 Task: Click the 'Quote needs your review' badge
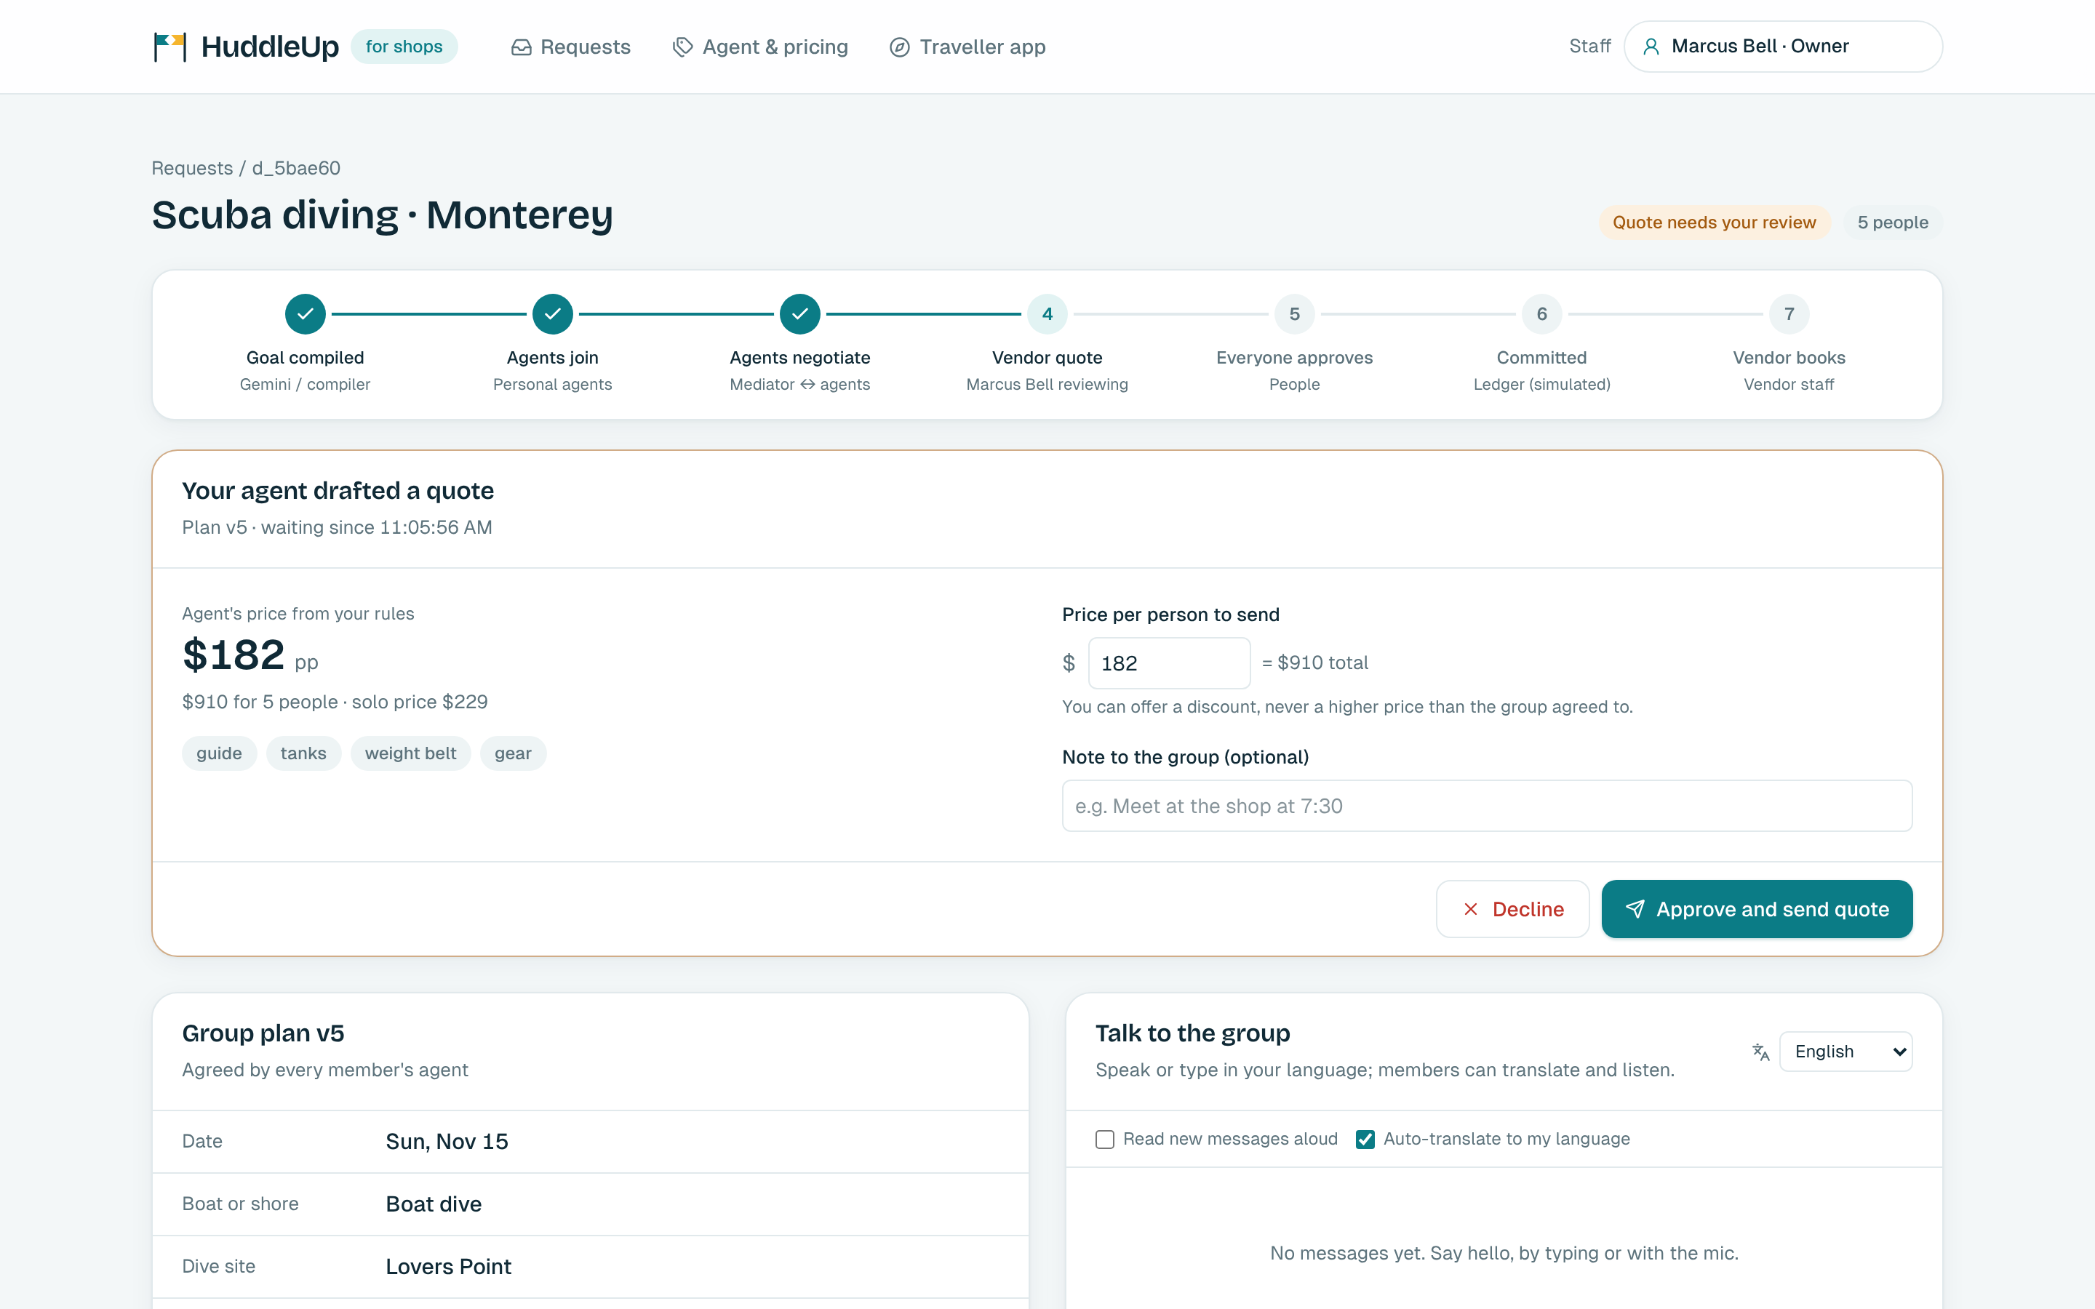(x=1714, y=223)
